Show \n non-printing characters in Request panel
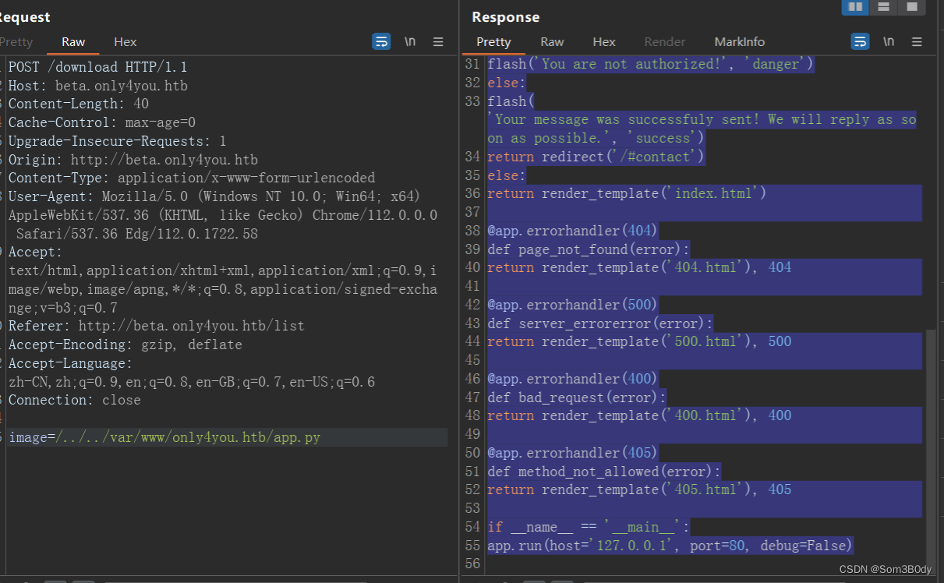944x583 pixels. click(x=410, y=41)
